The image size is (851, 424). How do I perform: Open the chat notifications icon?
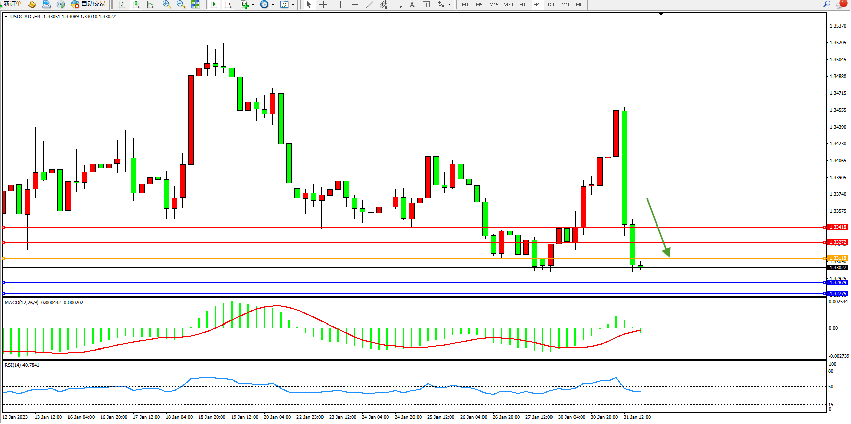coord(840,4)
